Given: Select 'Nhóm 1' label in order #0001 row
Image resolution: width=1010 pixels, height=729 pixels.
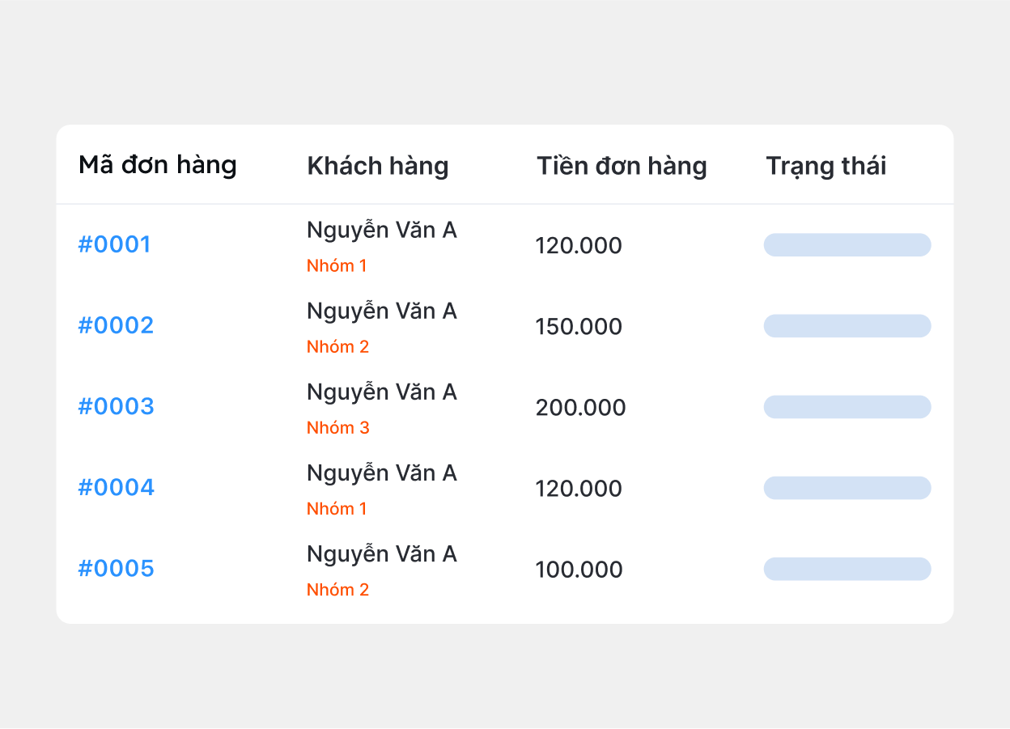Looking at the screenshot, I should tap(337, 265).
